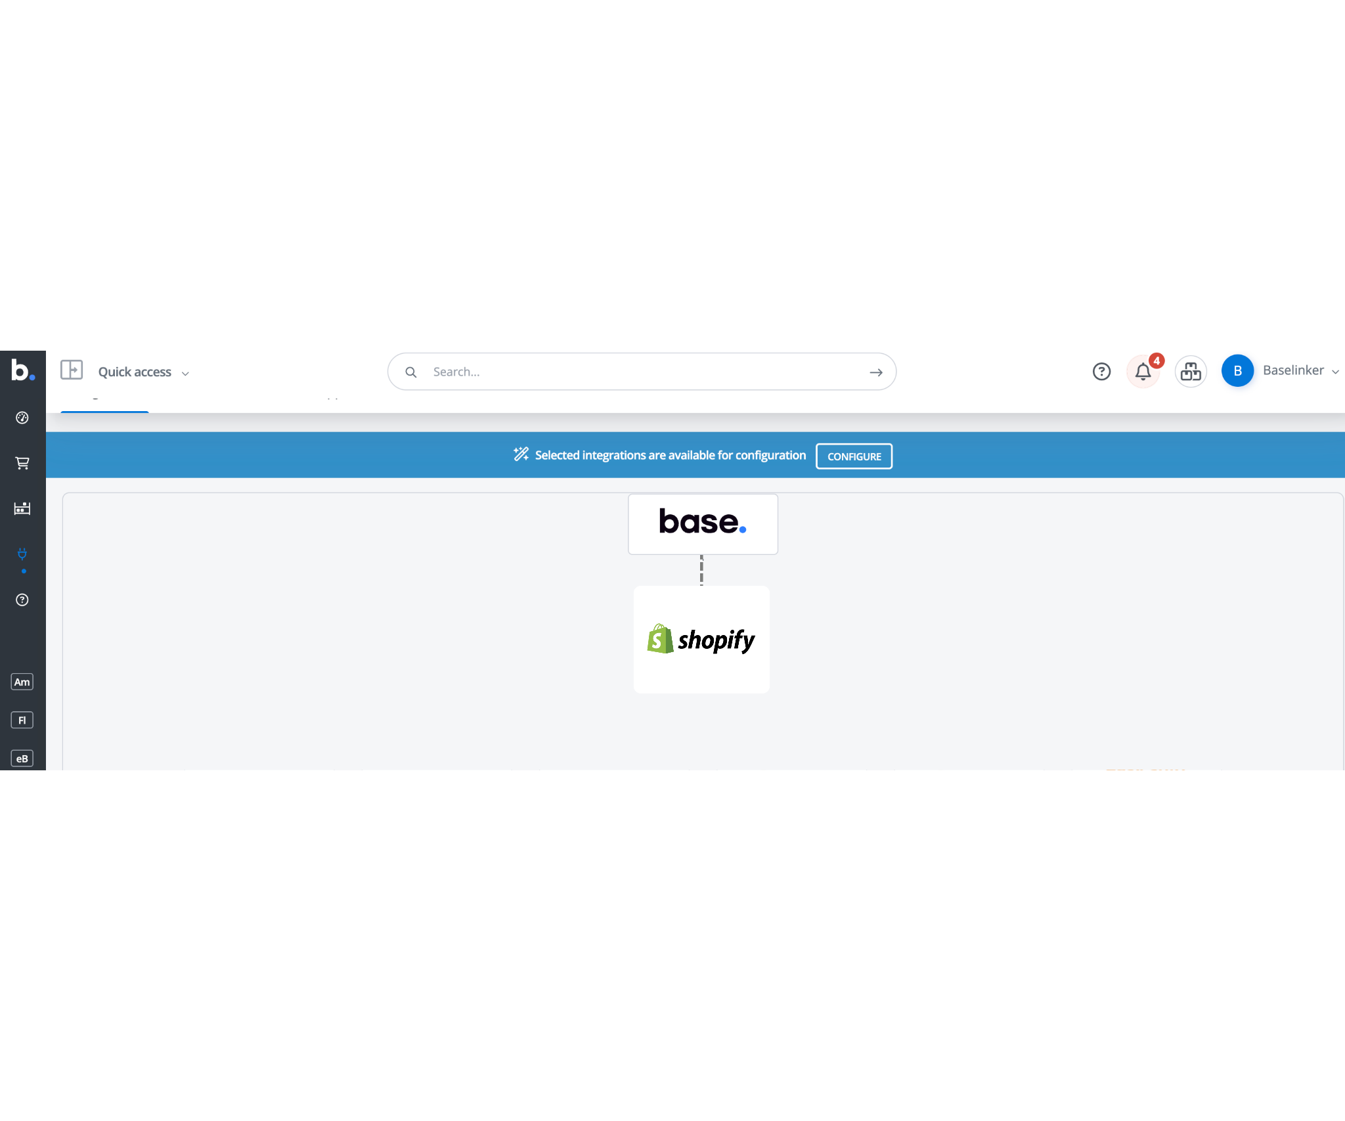Open the top-right help question mark icon
Image resolution: width=1345 pixels, height=1121 pixels.
1101,372
